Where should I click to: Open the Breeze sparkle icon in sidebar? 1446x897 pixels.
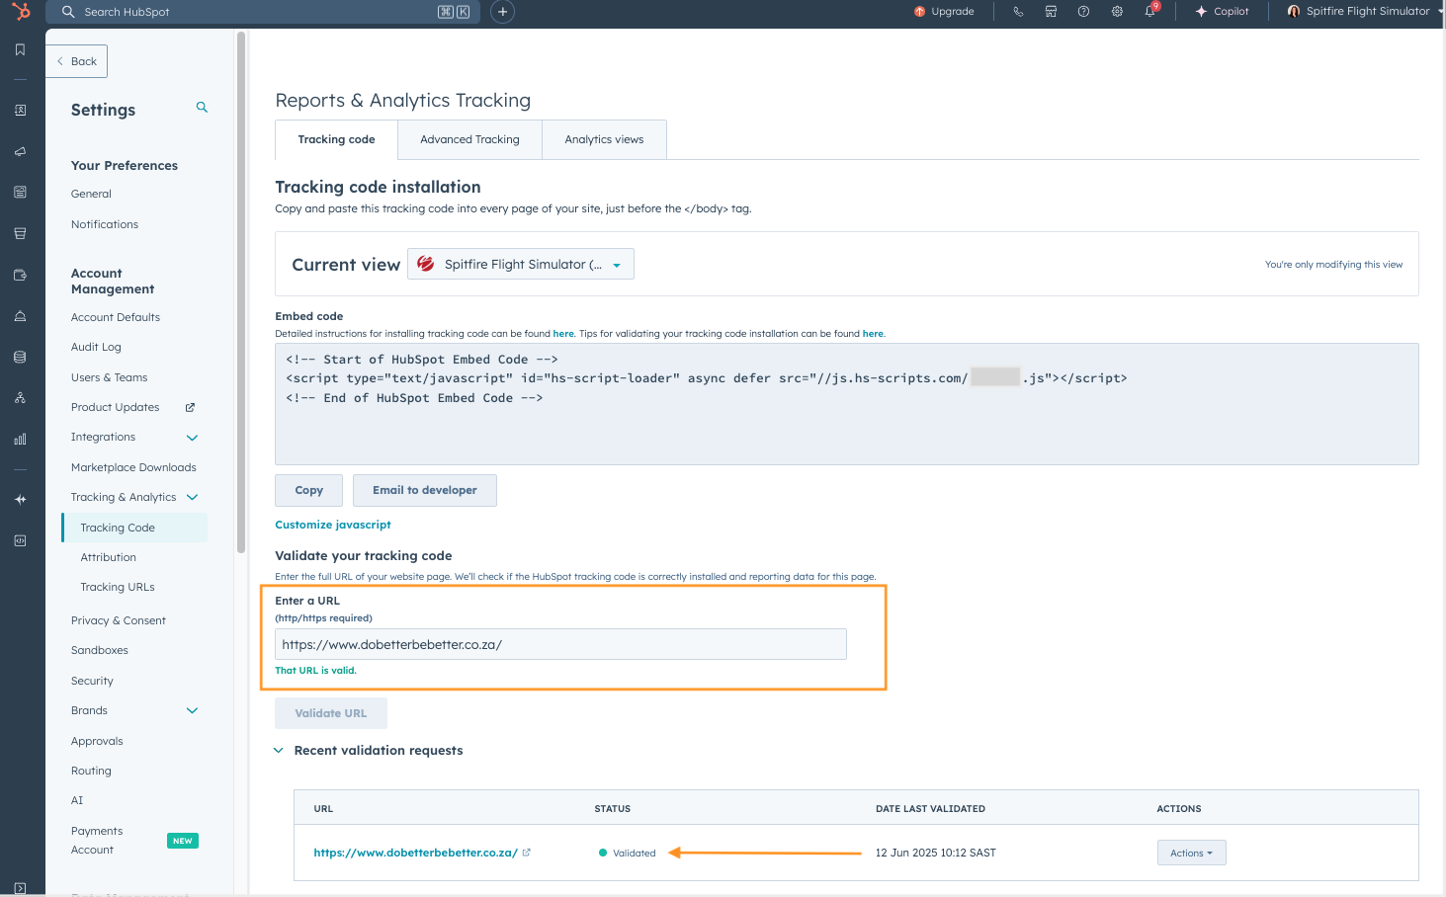[x=20, y=500]
